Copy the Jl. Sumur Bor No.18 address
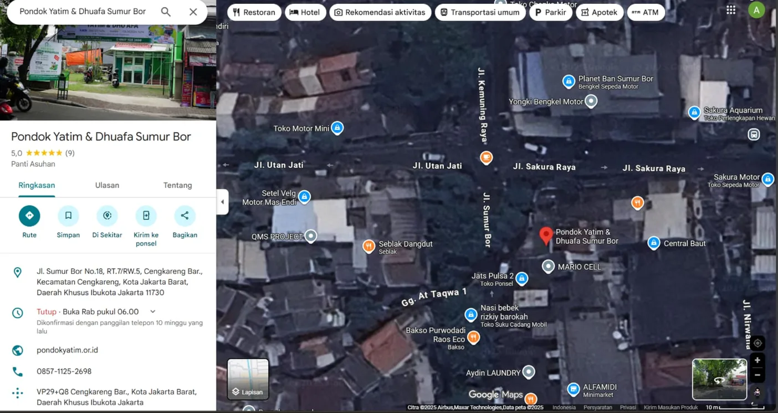Image resolution: width=778 pixels, height=413 pixels. click(x=120, y=282)
